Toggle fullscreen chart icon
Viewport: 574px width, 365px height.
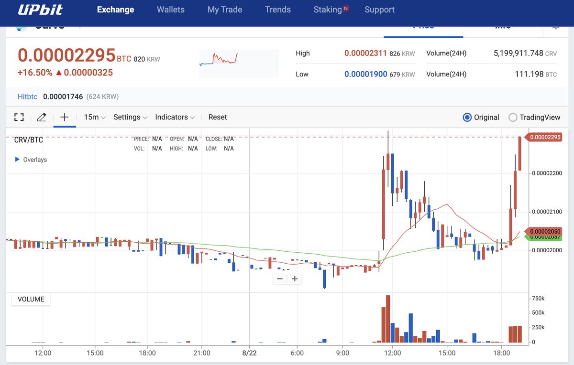(x=19, y=117)
